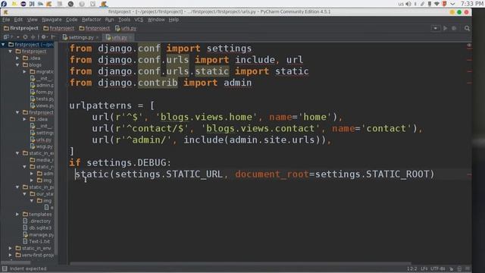Click the PyCharm icon in the top panel taskbar
The height and width of the screenshot is (273, 485).
tap(104, 4)
